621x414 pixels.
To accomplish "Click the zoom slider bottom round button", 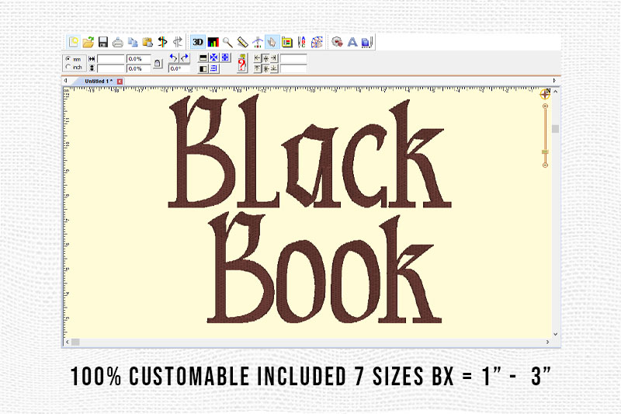I will (x=546, y=165).
